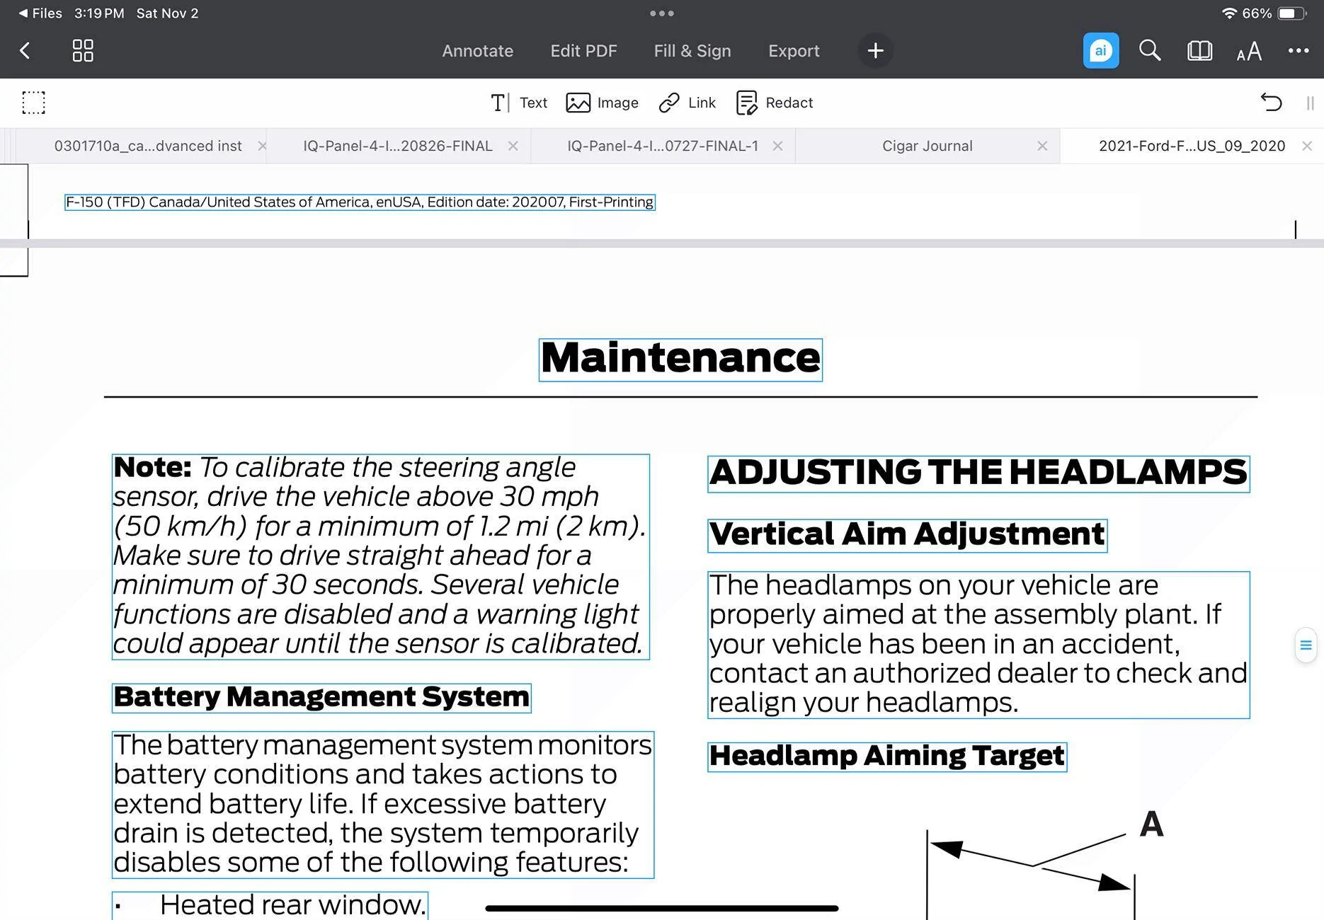This screenshot has width=1324, height=920.
Task: Switch to IQ-Panel-4-I...0727-FINAL-1 tab
Action: tap(663, 146)
